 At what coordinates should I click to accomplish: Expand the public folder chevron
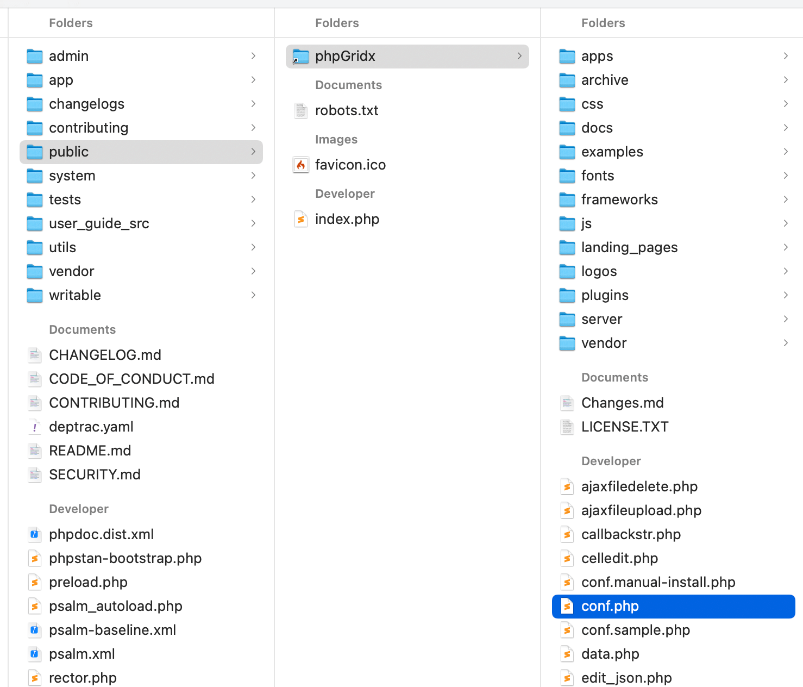[253, 152]
